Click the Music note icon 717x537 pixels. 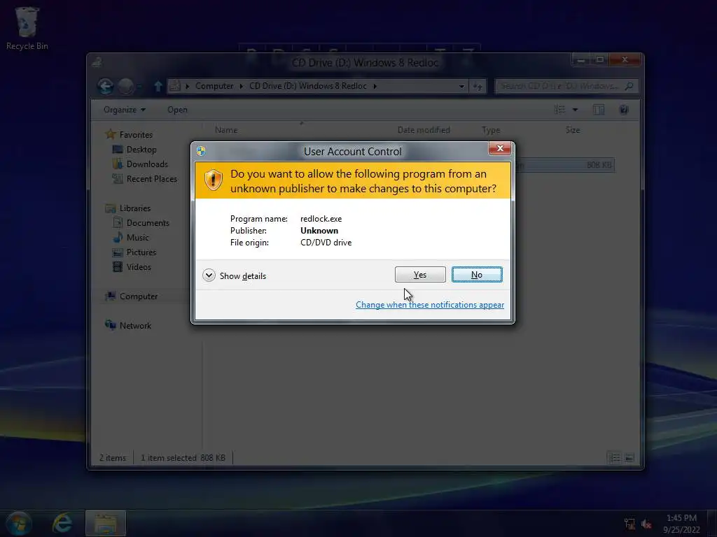118,237
